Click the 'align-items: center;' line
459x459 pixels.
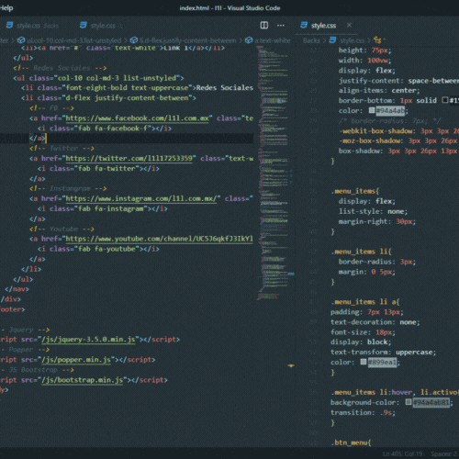(x=379, y=90)
